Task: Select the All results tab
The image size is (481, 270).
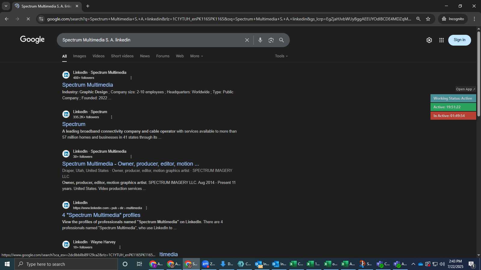Action: (x=64, y=56)
